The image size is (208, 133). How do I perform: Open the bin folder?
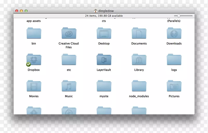pos(34,34)
